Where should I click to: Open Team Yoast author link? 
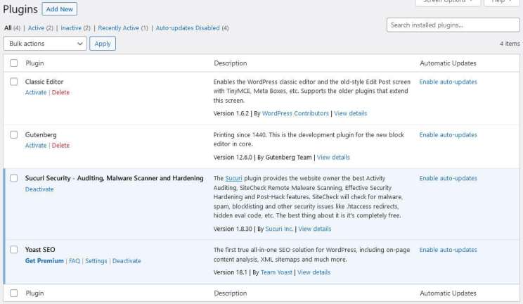coord(276,272)
